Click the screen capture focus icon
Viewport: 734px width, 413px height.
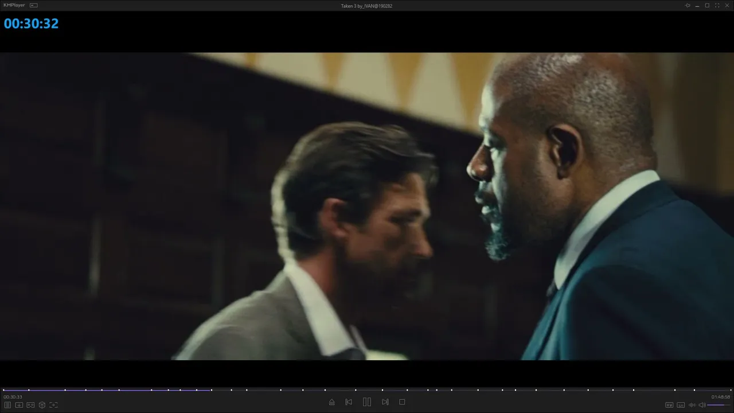tap(53, 405)
